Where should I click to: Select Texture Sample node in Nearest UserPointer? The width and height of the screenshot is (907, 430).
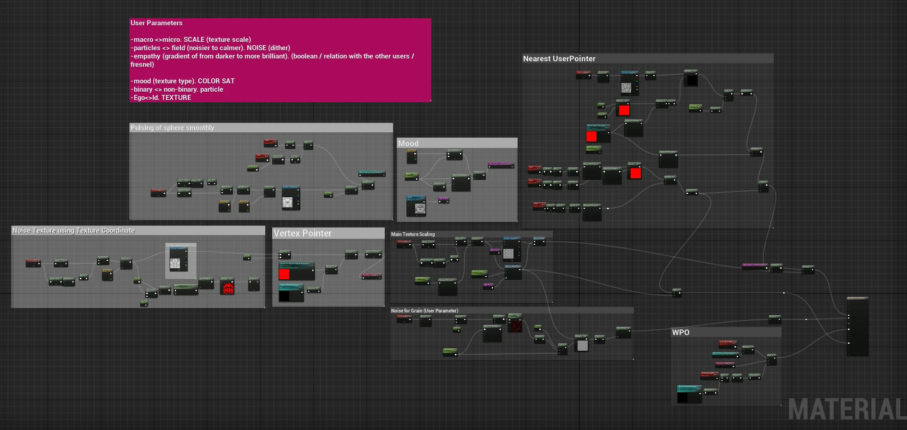click(x=630, y=83)
